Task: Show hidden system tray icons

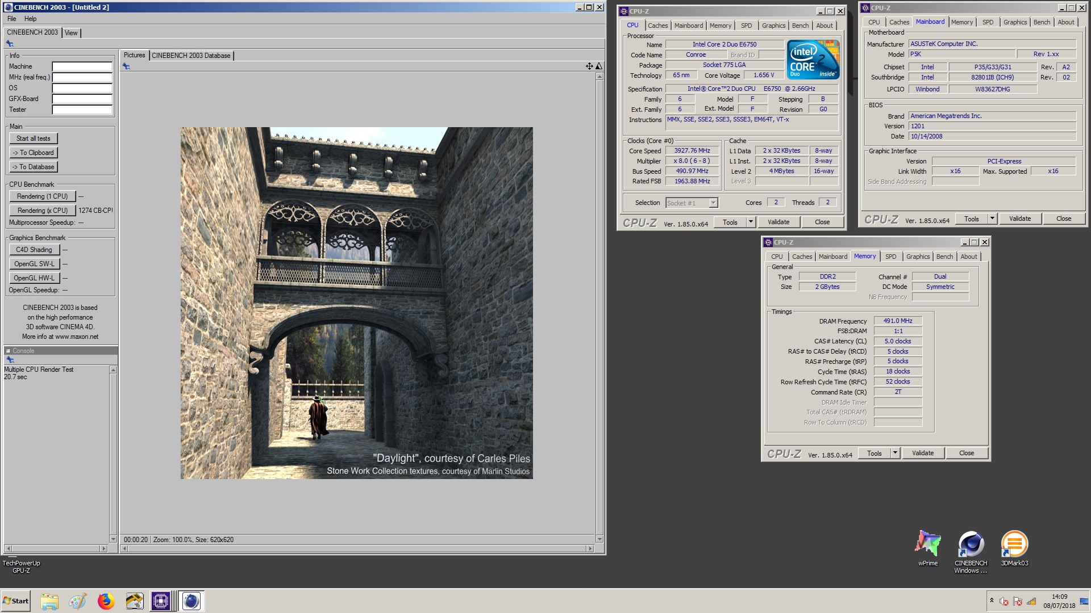Action: pyautogui.click(x=992, y=601)
